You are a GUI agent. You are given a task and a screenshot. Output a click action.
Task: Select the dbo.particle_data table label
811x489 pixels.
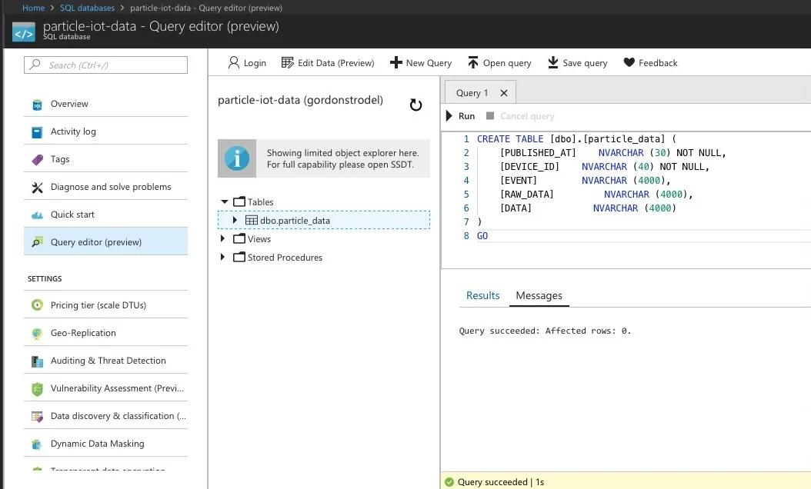(295, 220)
